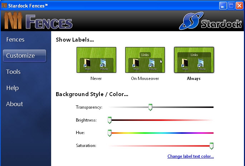This screenshot has height=166, width=245.
Task: Minimize the Stardock Fences window
Action: click(223, 5)
